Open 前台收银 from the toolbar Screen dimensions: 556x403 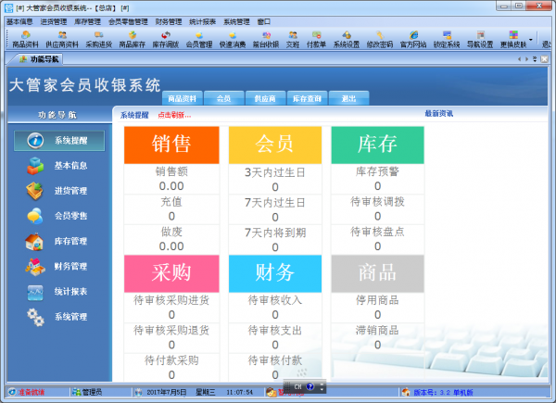click(265, 39)
